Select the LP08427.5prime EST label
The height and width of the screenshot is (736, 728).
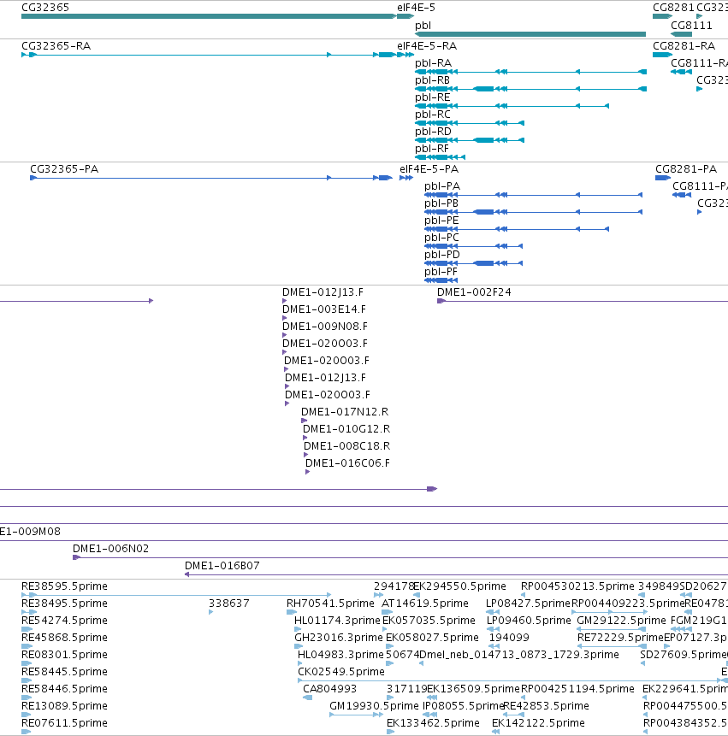tap(528, 604)
